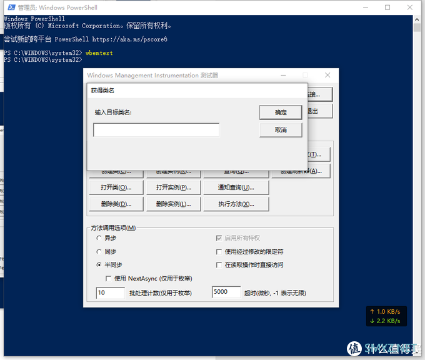Maximize the PowerShell window

[x=387, y=7]
